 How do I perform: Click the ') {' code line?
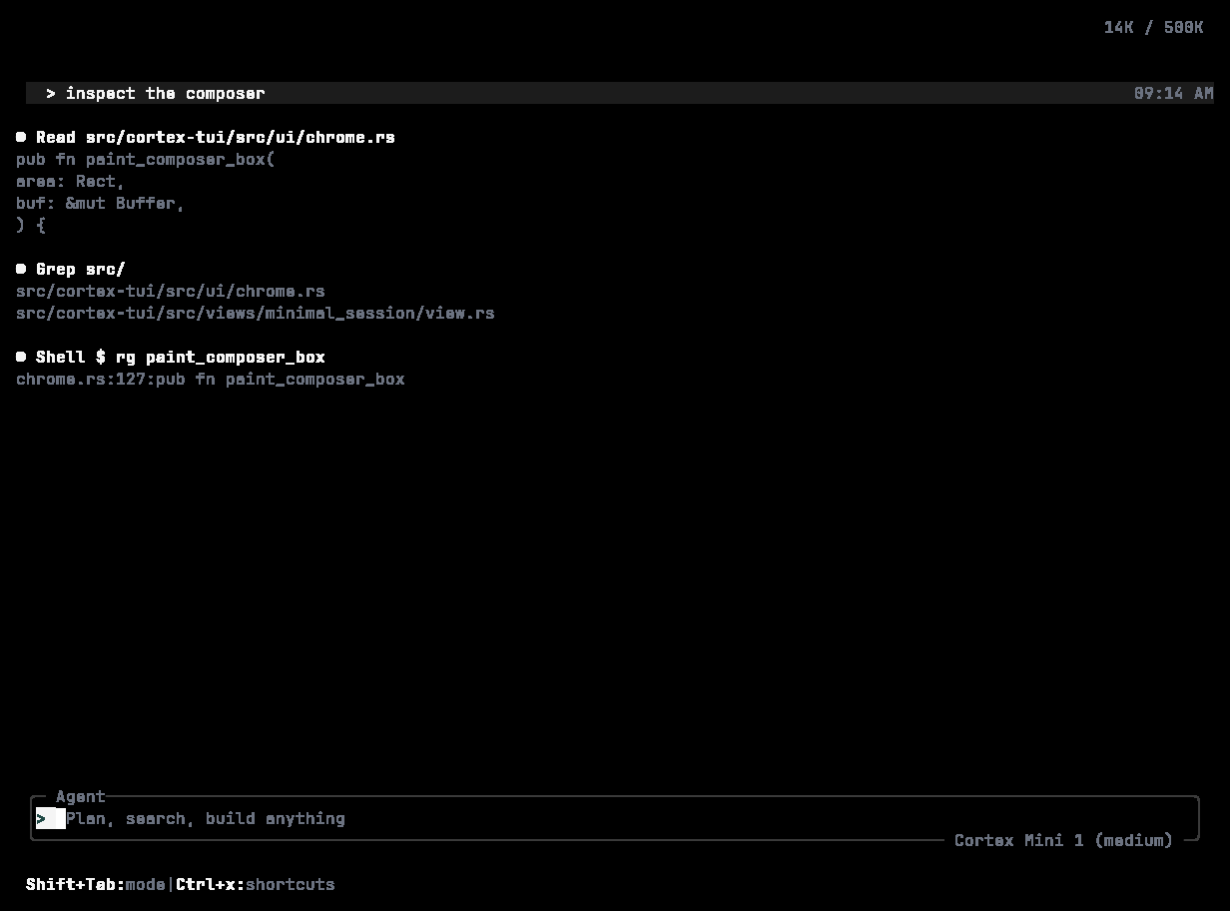(31, 225)
